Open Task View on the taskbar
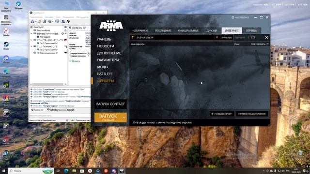The width and height of the screenshot is (310, 174). (x=58, y=171)
